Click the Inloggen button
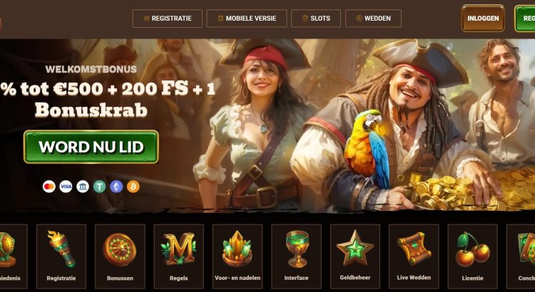Image resolution: width=535 pixels, height=292 pixels. pyautogui.click(x=483, y=19)
